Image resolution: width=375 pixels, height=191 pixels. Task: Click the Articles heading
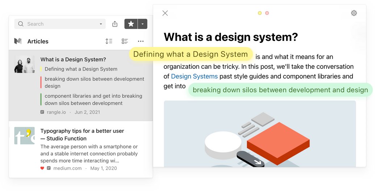[38, 41]
